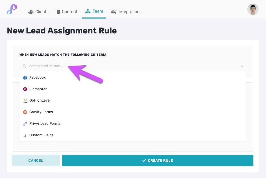The width and height of the screenshot is (266, 178).
Task: Click the Facebook lead source icon
Action: pyautogui.click(x=25, y=77)
